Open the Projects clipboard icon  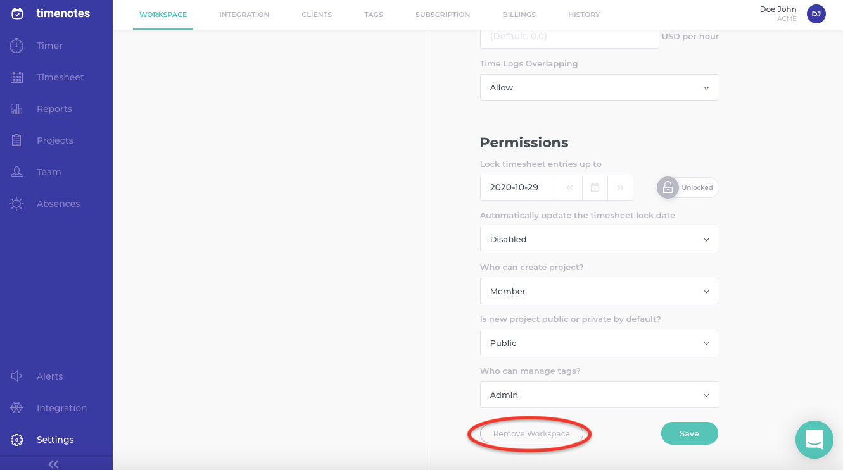click(x=16, y=140)
